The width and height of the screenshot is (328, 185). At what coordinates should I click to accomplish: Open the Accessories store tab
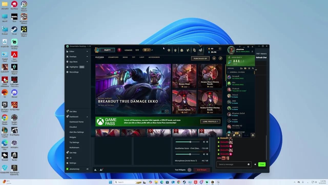[x=154, y=57]
